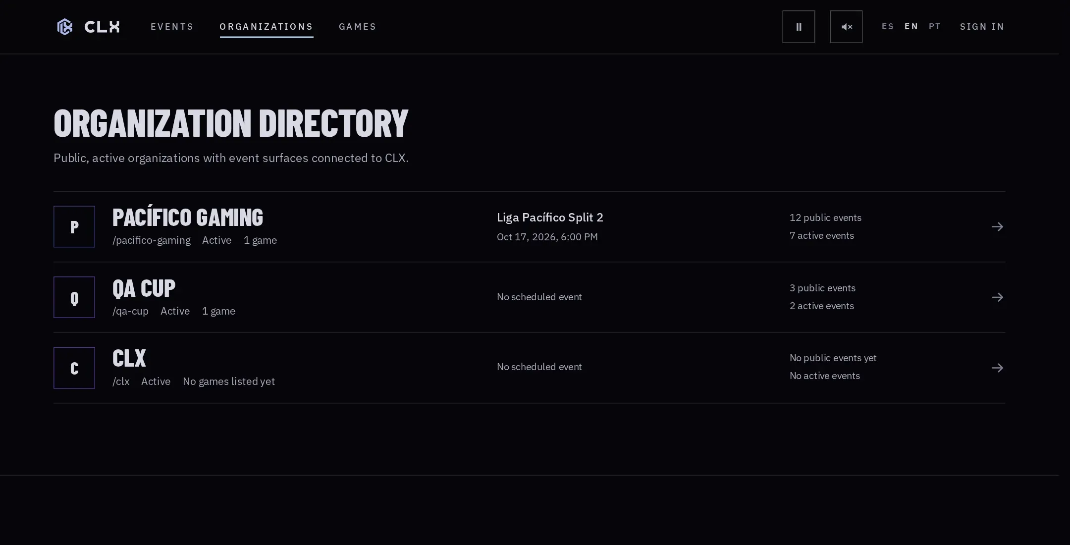Click the Oct 17, 2026, 6:00 PM date
Viewport: 1070px width, 545px height.
point(547,237)
